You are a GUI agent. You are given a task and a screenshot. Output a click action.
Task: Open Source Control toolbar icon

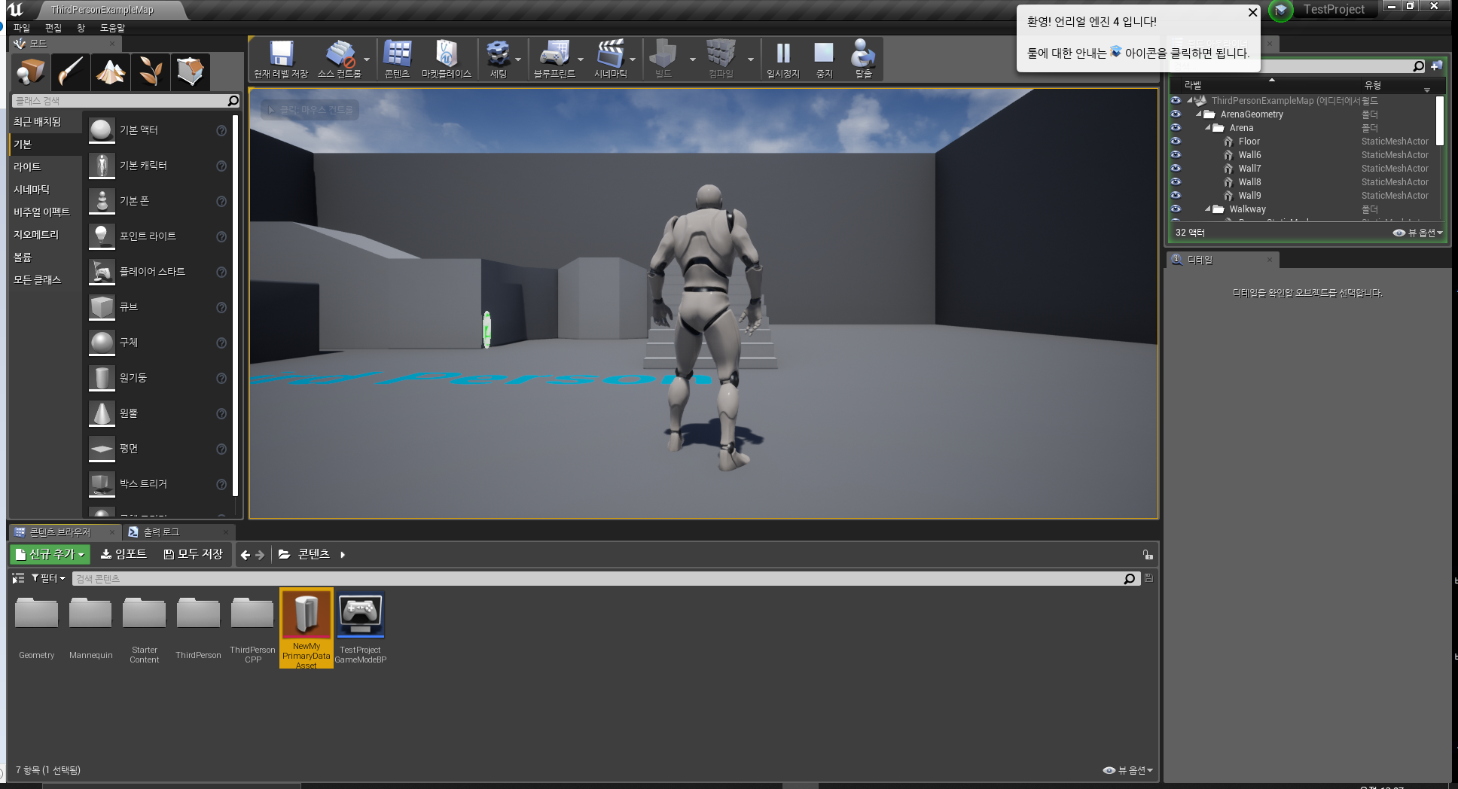(339, 59)
